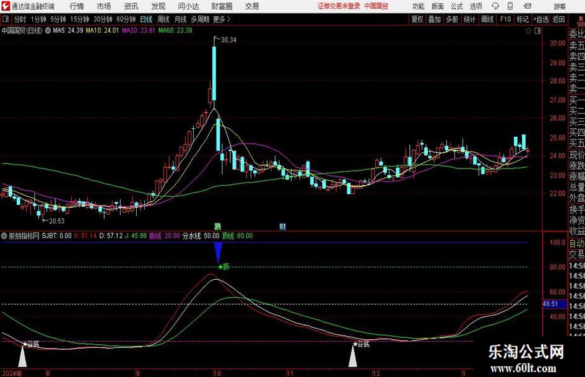The height and width of the screenshot is (377, 585).
Task: Click the 统计 statistics button
Action: pos(469,19)
